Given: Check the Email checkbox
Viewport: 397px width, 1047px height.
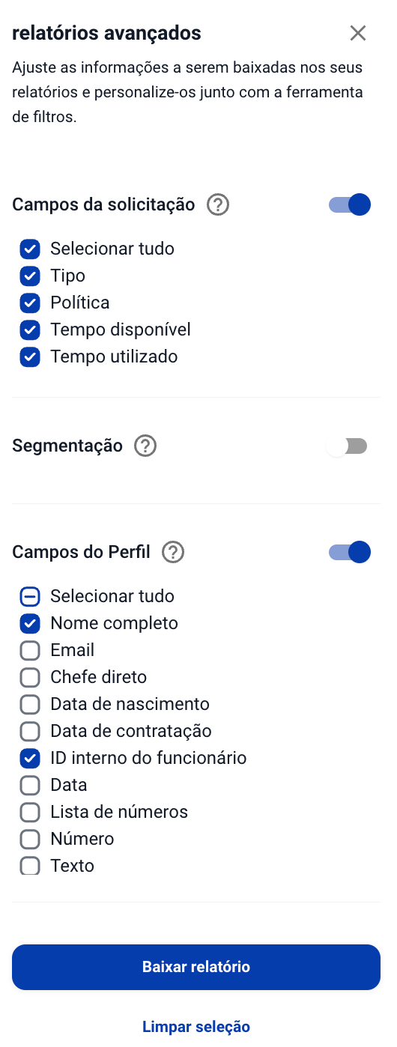Looking at the screenshot, I should coord(30,651).
